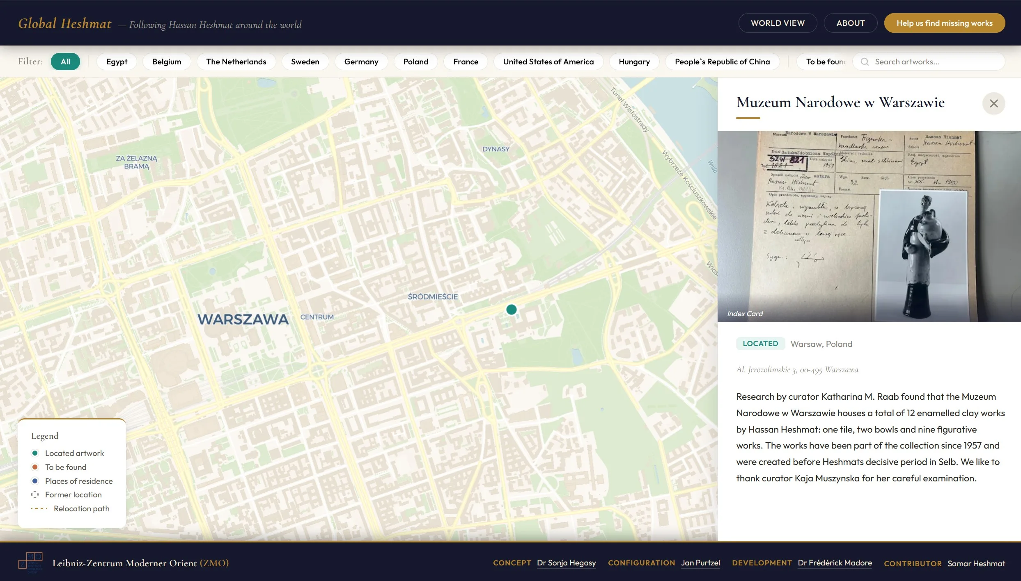Click the ŚRÓDMIEŚCIE map label
This screenshot has width=1021, height=581.
coord(433,296)
